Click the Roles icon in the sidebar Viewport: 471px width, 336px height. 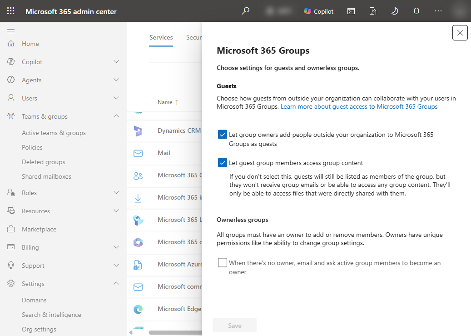(11, 192)
